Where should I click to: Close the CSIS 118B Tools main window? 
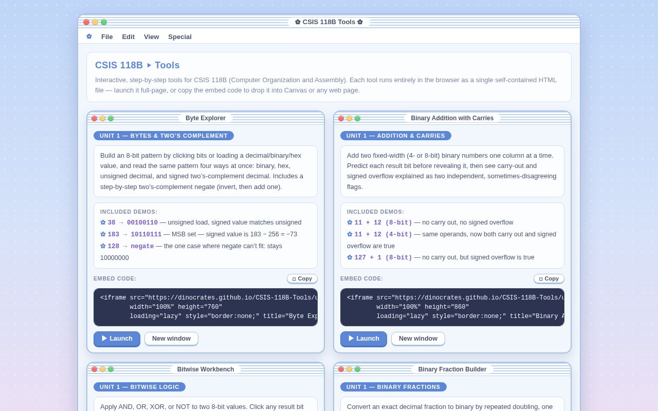pos(86,22)
